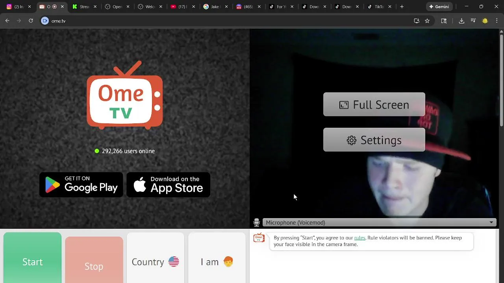Click the install app icon in address bar
The height and width of the screenshot is (283, 504).
point(417,21)
